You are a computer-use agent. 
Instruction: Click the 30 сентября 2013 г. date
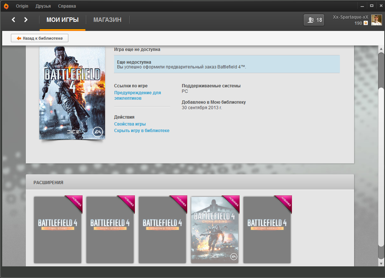click(202, 108)
